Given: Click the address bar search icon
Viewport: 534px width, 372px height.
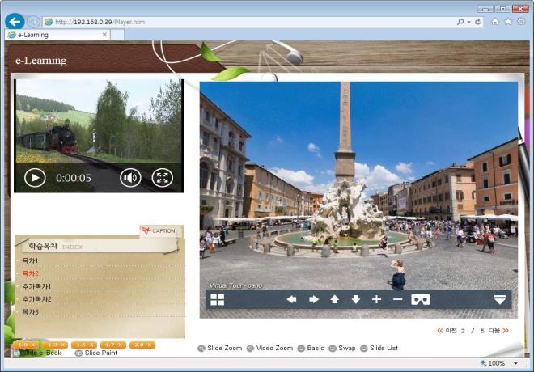Looking at the screenshot, I should click(460, 22).
